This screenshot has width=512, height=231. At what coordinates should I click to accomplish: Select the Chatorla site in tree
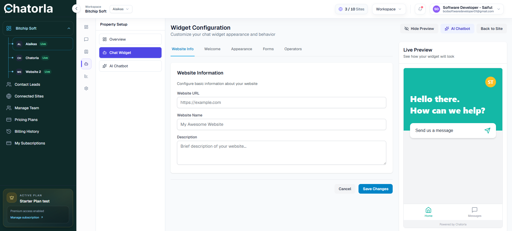point(43,58)
